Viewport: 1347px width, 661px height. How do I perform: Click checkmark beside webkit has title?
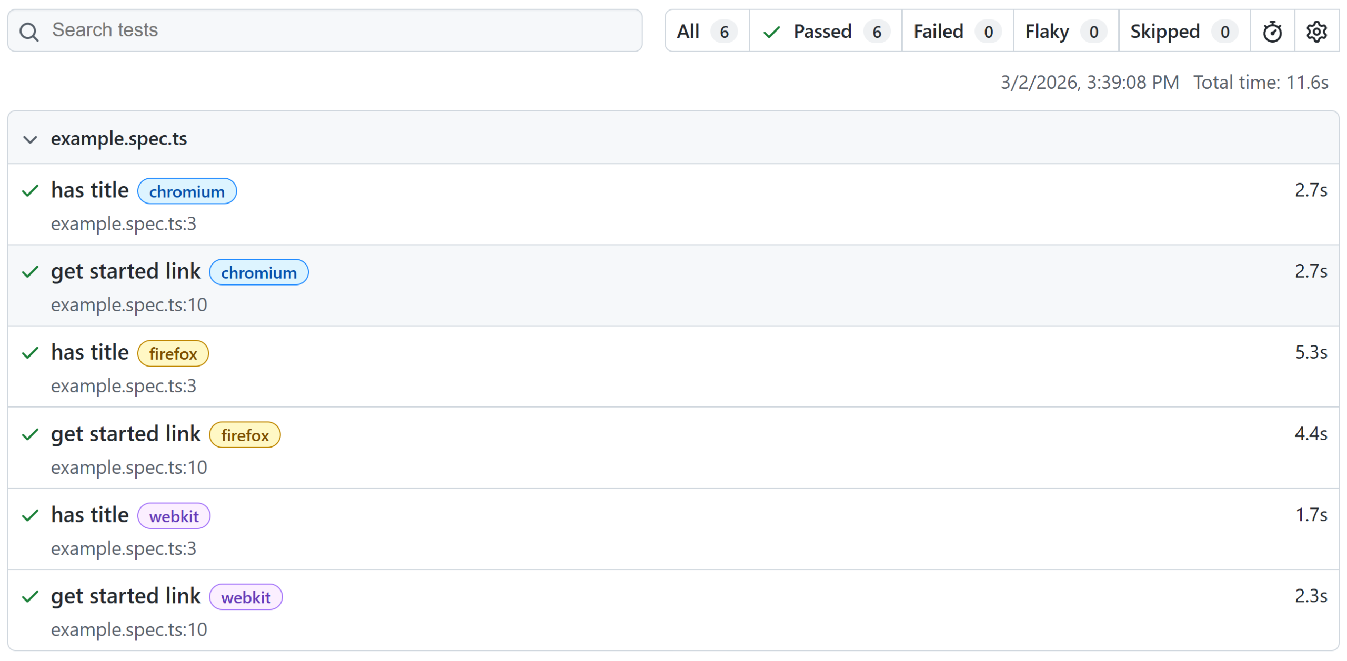(x=30, y=515)
